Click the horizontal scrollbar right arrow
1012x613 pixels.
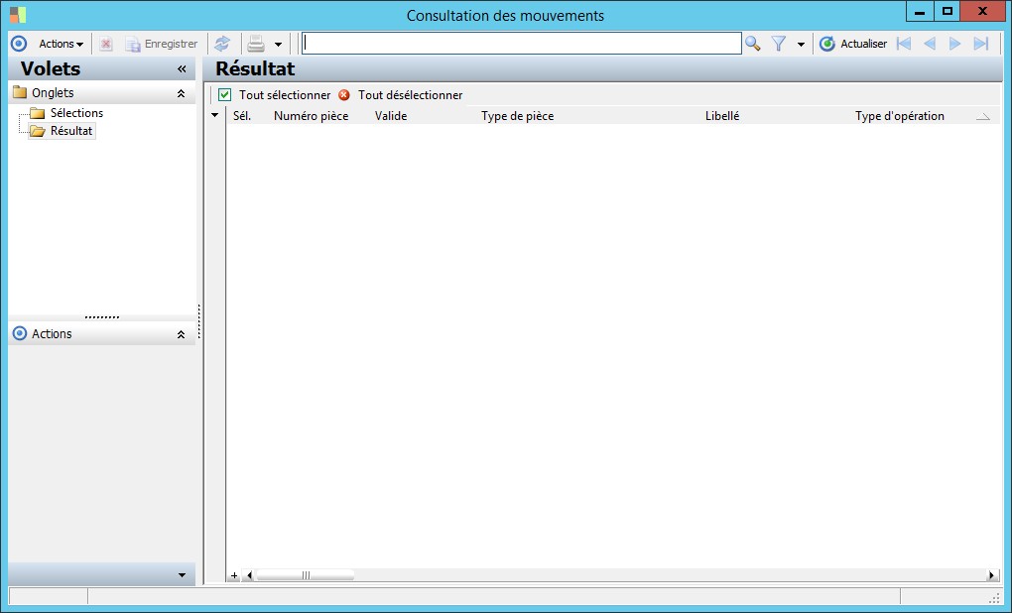(992, 575)
